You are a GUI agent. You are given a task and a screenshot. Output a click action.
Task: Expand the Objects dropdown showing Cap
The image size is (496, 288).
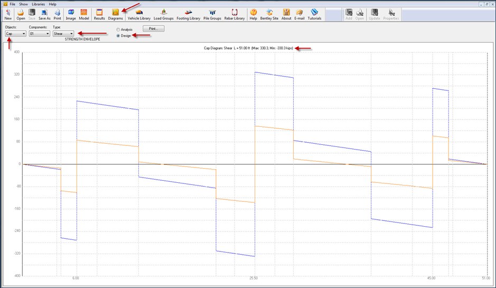click(x=15, y=33)
